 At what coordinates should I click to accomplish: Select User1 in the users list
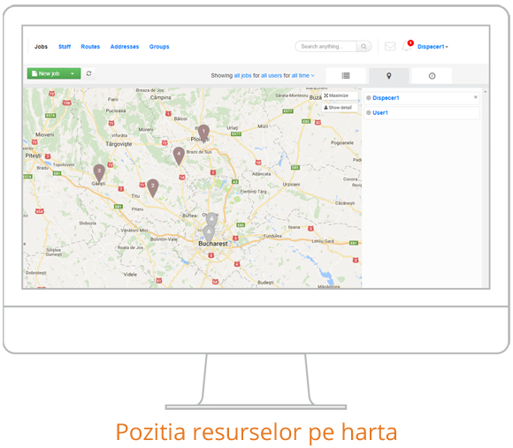380,113
